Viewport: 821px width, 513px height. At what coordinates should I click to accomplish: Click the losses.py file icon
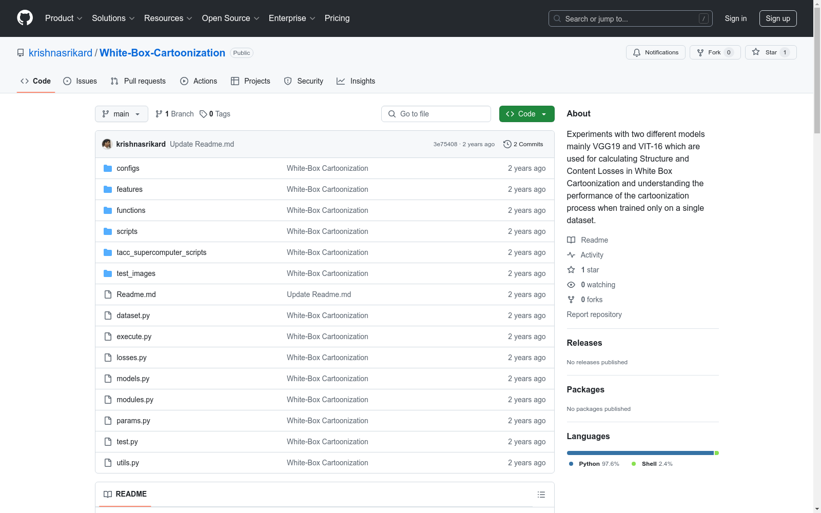(x=108, y=358)
